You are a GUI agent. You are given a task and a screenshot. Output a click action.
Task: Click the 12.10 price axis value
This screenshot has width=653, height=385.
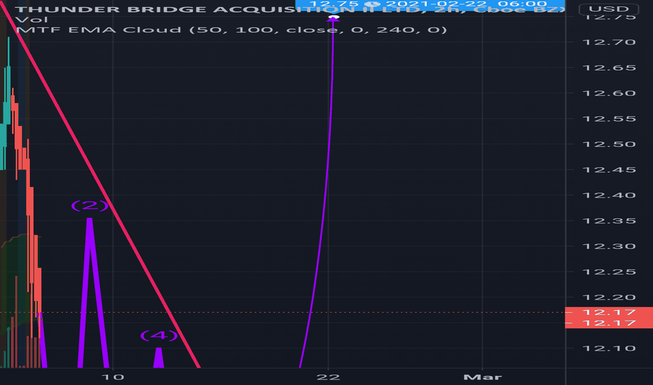(x=609, y=349)
